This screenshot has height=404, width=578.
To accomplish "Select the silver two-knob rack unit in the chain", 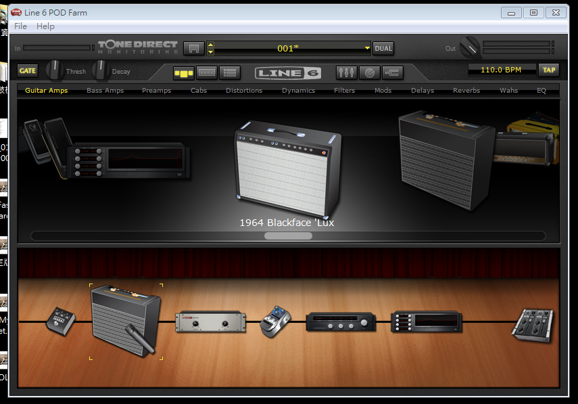I will (210, 321).
